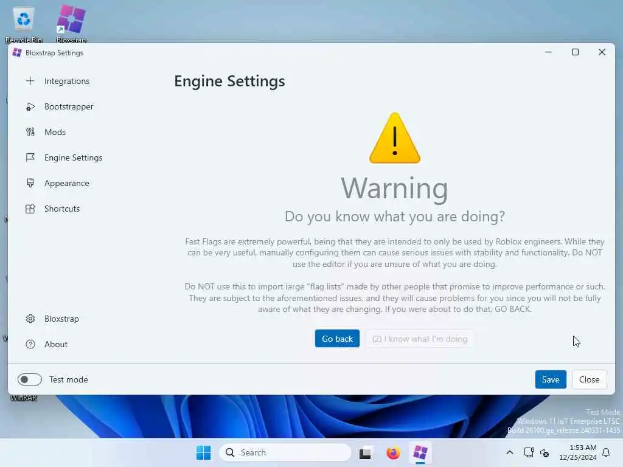Click the large "Warning" title text
This screenshot has width=623, height=467.
[x=394, y=189]
